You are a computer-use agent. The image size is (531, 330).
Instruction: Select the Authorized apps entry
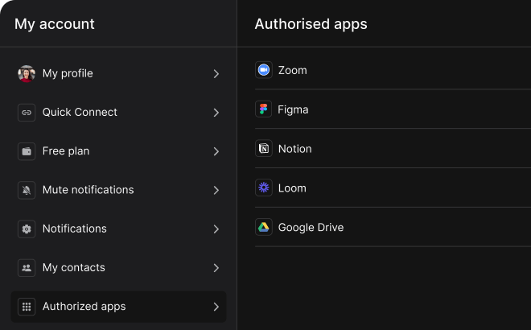(118, 307)
